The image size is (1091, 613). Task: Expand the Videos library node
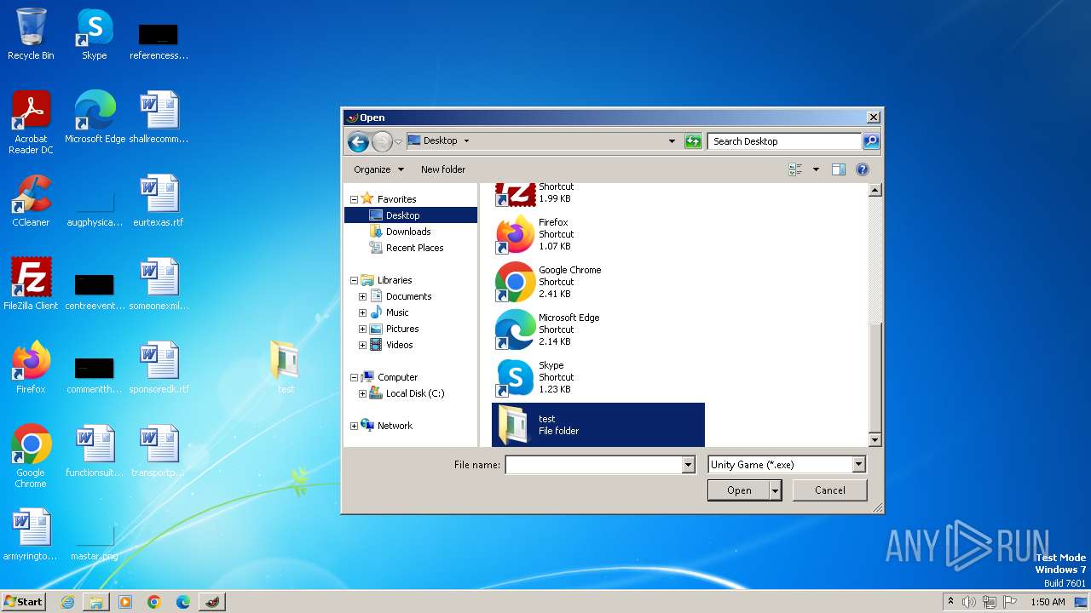(363, 345)
